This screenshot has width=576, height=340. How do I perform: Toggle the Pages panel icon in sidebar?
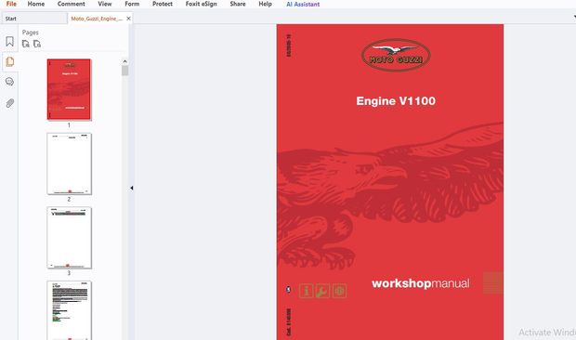point(10,61)
